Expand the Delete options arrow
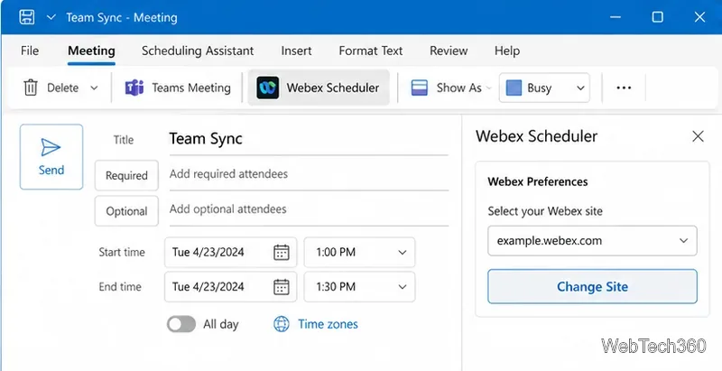 tap(94, 88)
